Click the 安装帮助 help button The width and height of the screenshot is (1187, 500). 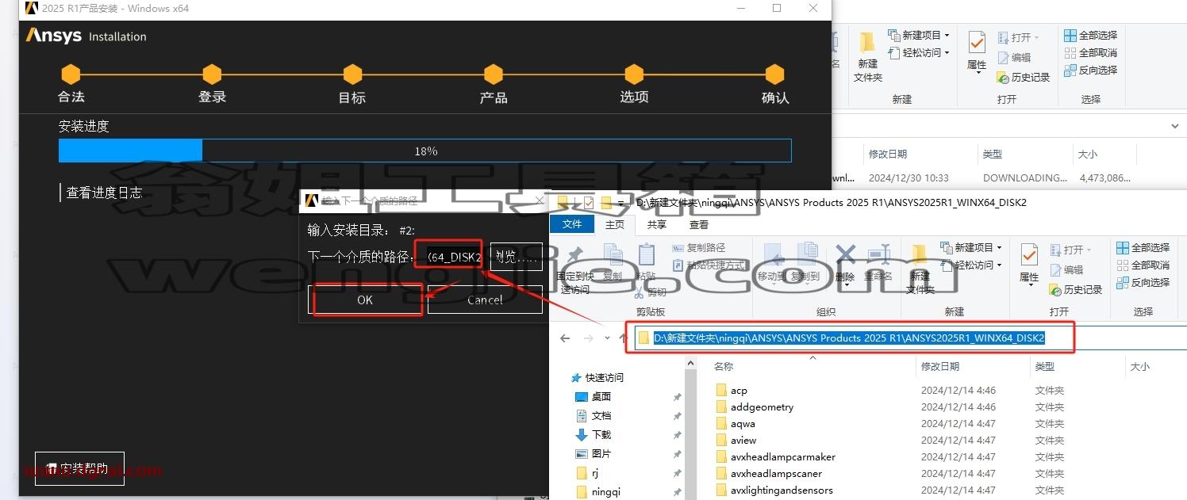[79, 468]
